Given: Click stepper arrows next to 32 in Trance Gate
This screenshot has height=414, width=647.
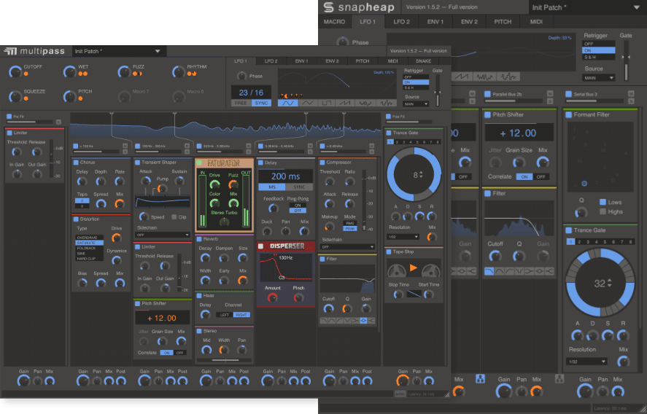Looking at the screenshot, I should pos(610,284).
